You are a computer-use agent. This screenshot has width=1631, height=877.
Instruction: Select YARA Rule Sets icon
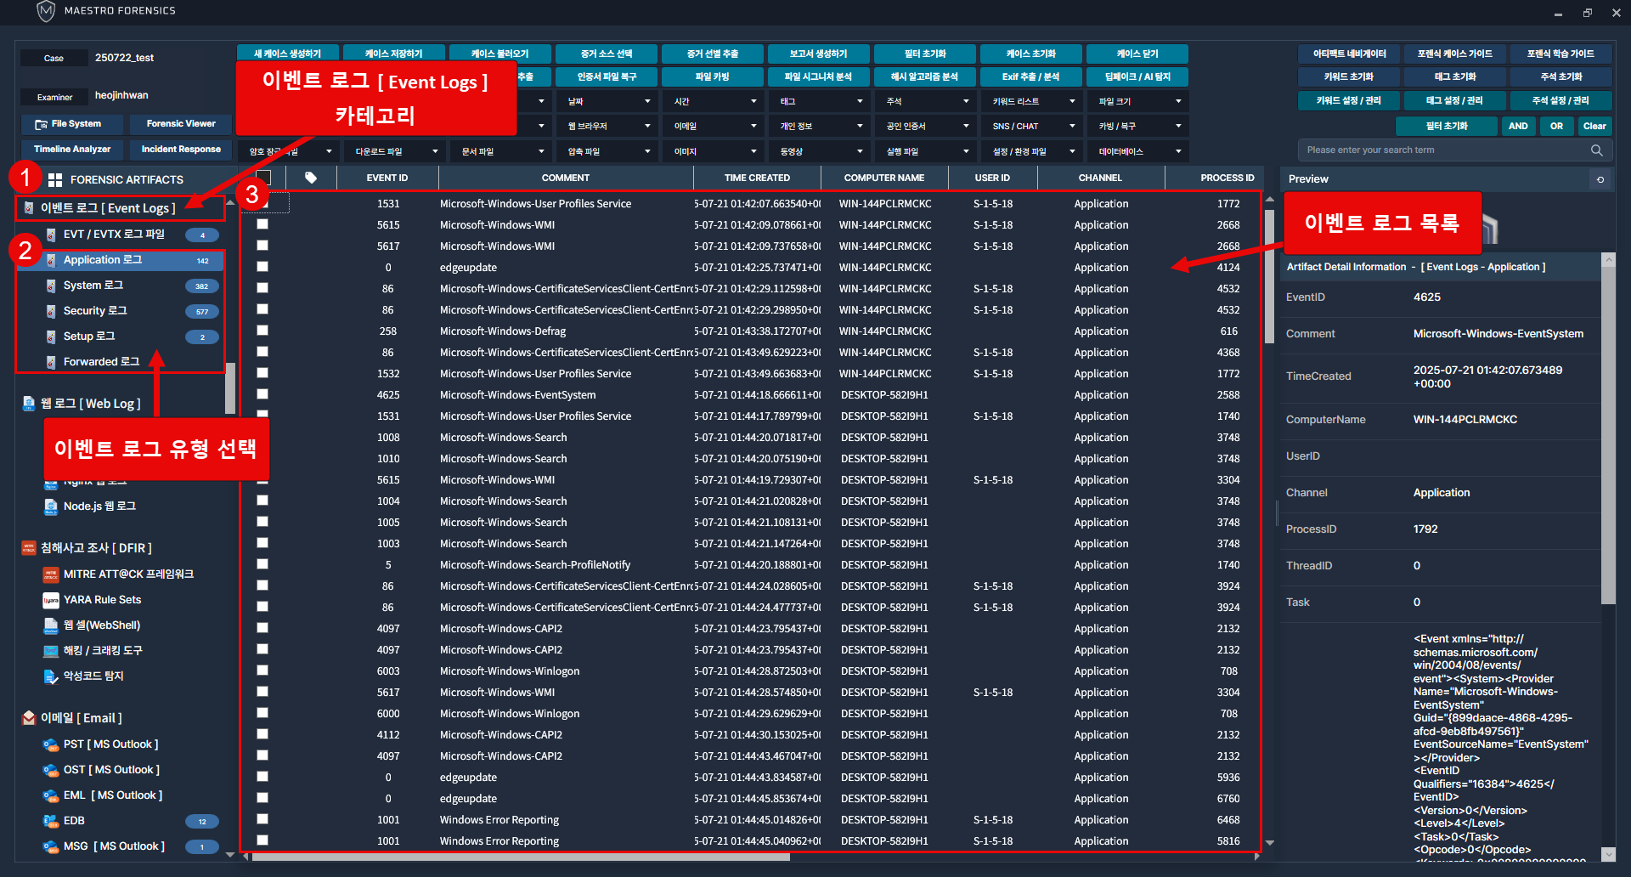[x=51, y=600]
